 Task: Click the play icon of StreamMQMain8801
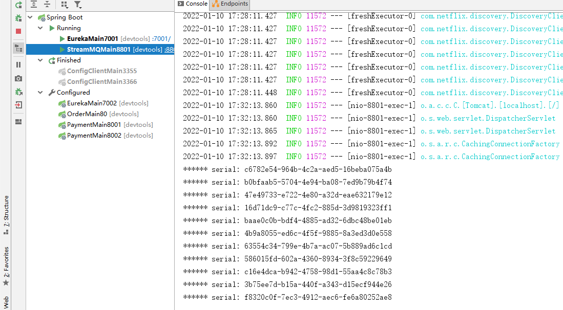[62, 50]
